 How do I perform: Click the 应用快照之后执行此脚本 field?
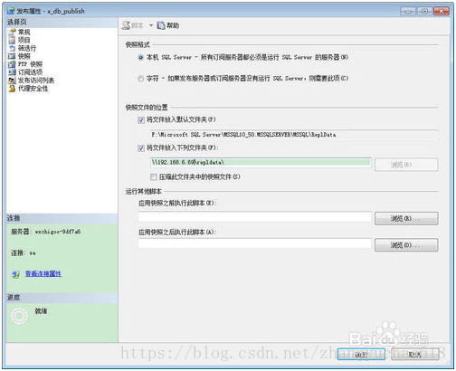255,243
